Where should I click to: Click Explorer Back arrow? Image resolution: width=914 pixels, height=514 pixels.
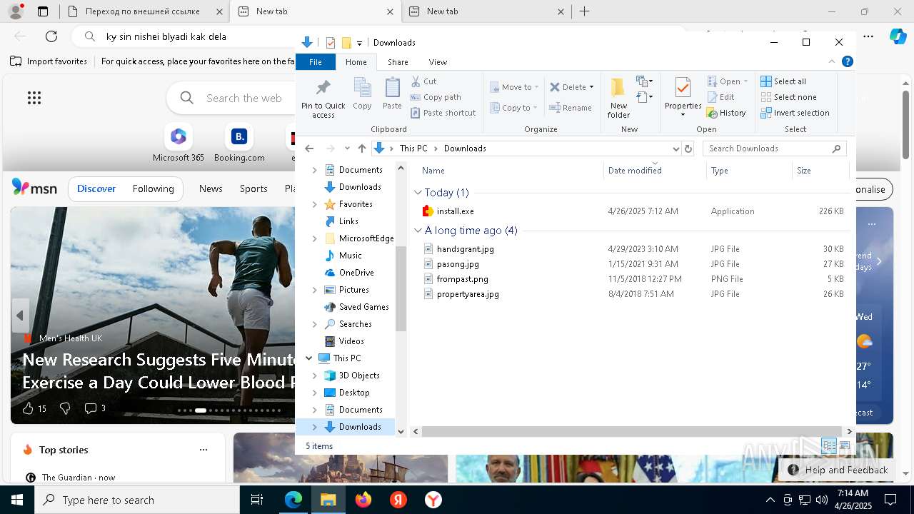click(309, 148)
